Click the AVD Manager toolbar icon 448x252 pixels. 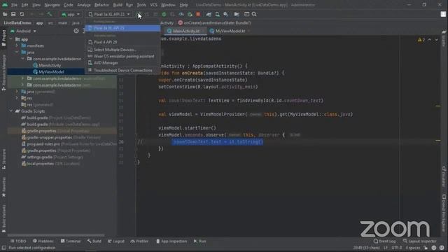tap(218, 14)
